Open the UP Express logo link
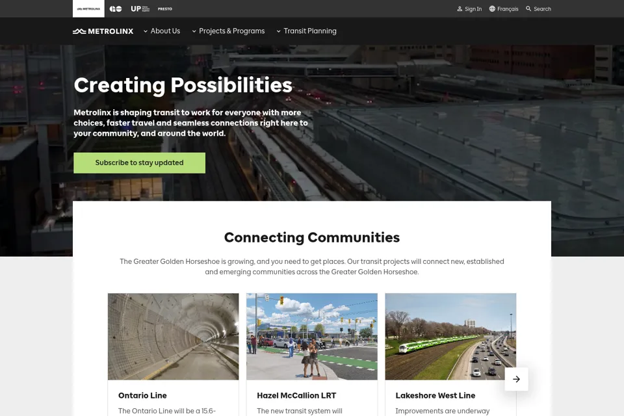 coord(140,8)
